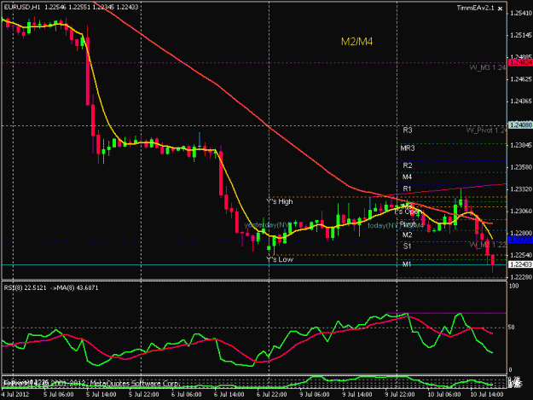Click the S1 support level label

tap(407, 246)
